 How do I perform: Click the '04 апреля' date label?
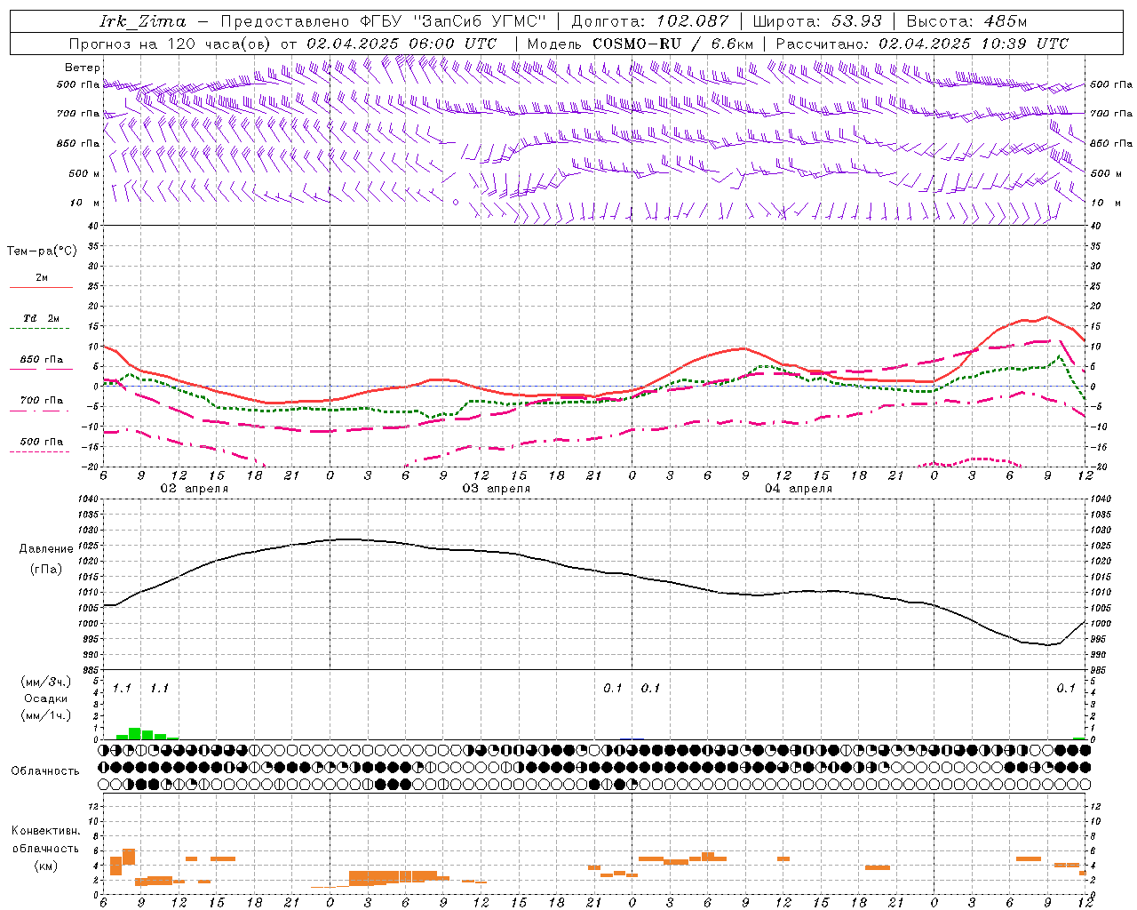[799, 489]
